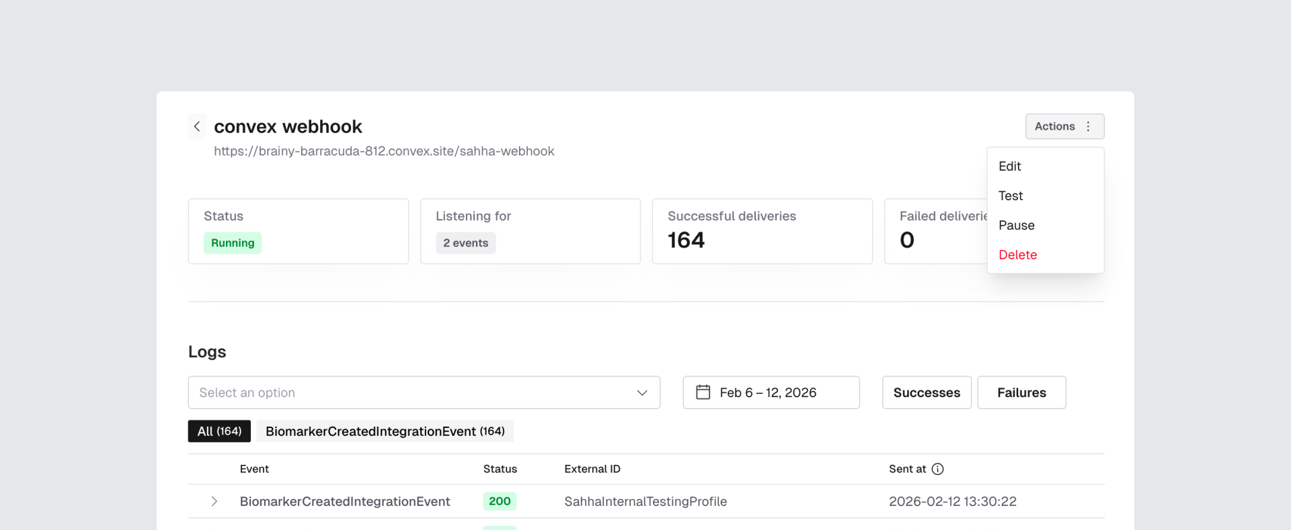The width and height of the screenshot is (1291, 530).
Task: Open the Select an option dropdown
Action: point(424,392)
